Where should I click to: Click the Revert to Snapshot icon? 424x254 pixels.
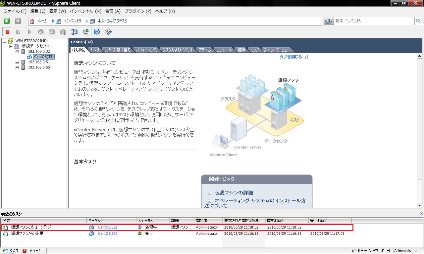[63, 32]
